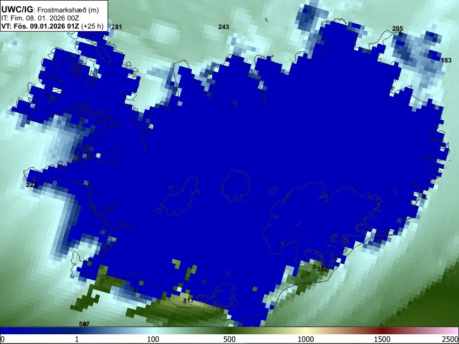This screenshot has height=344, width=459.
Task: Click the map value "1" over the western bay
Action: click(76, 153)
